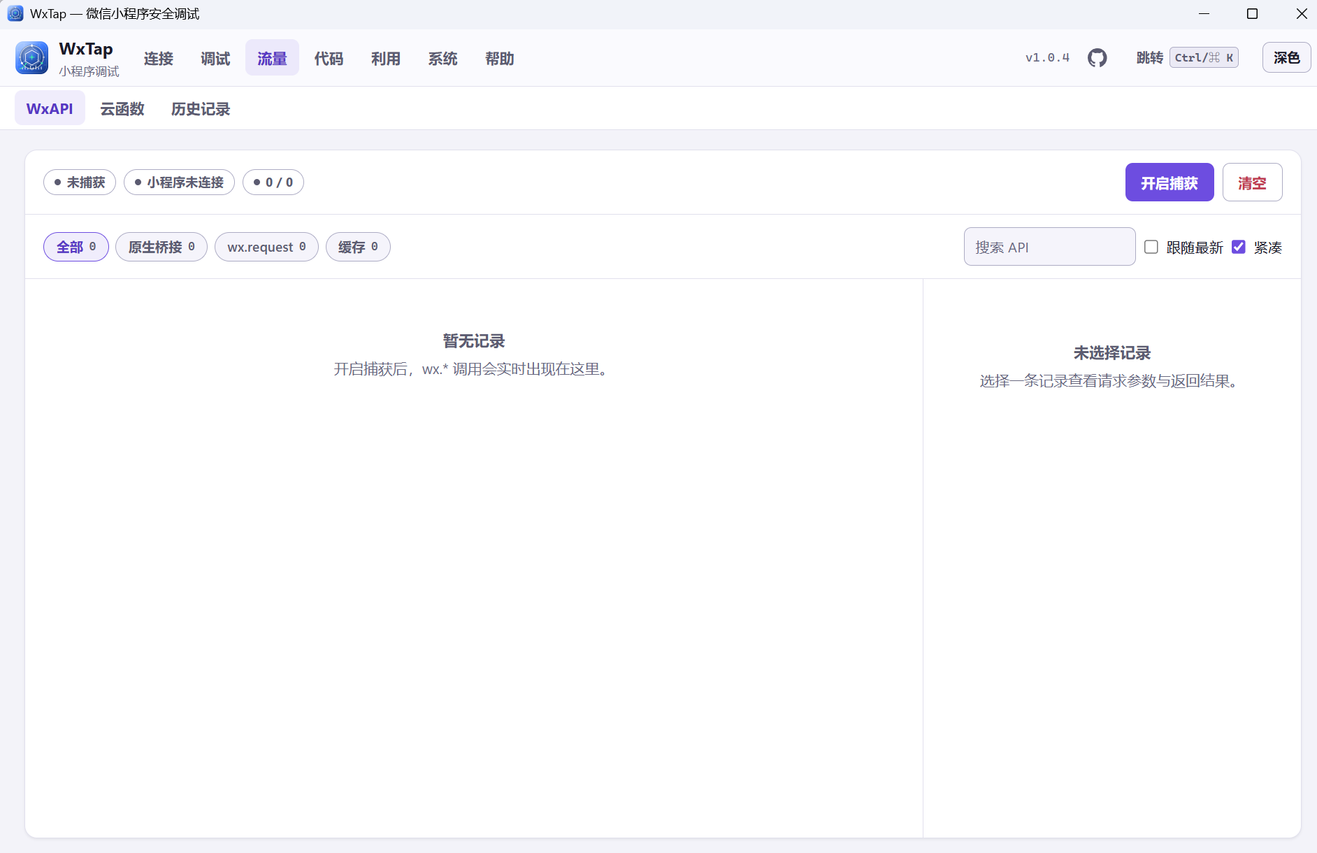Switch to the 历史记录 tab
The width and height of the screenshot is (1317, 853).
point(201,108)
